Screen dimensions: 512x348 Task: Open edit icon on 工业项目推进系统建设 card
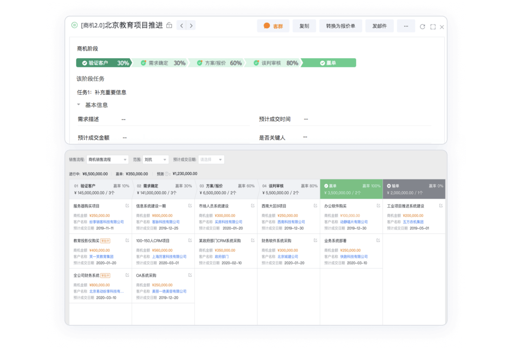click(x=441, y=205)
